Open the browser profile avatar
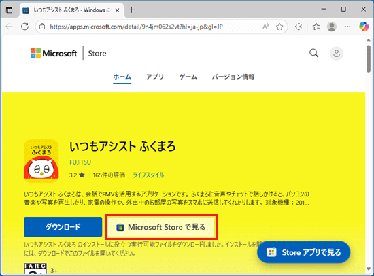This screenshot has width=374, height=276. [332, 27]
